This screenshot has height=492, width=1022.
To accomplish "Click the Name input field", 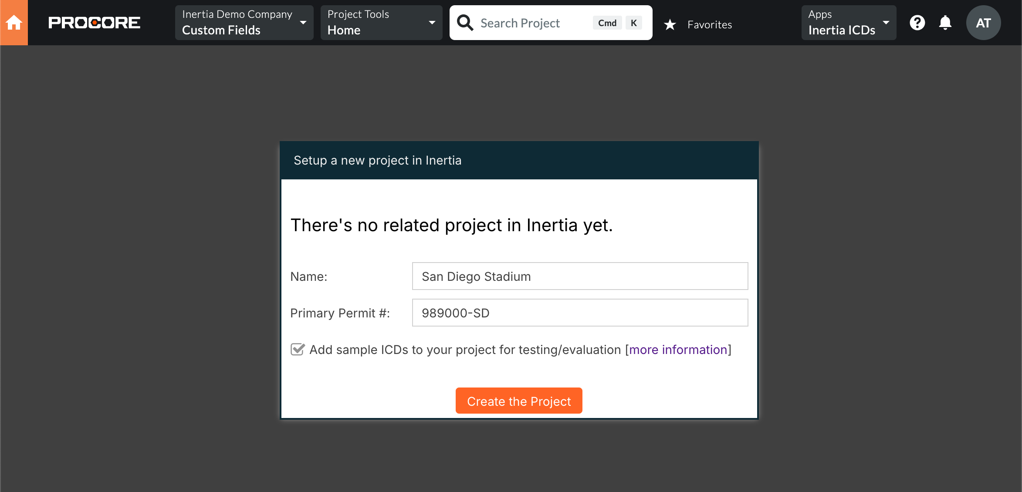I will [580, 276].
